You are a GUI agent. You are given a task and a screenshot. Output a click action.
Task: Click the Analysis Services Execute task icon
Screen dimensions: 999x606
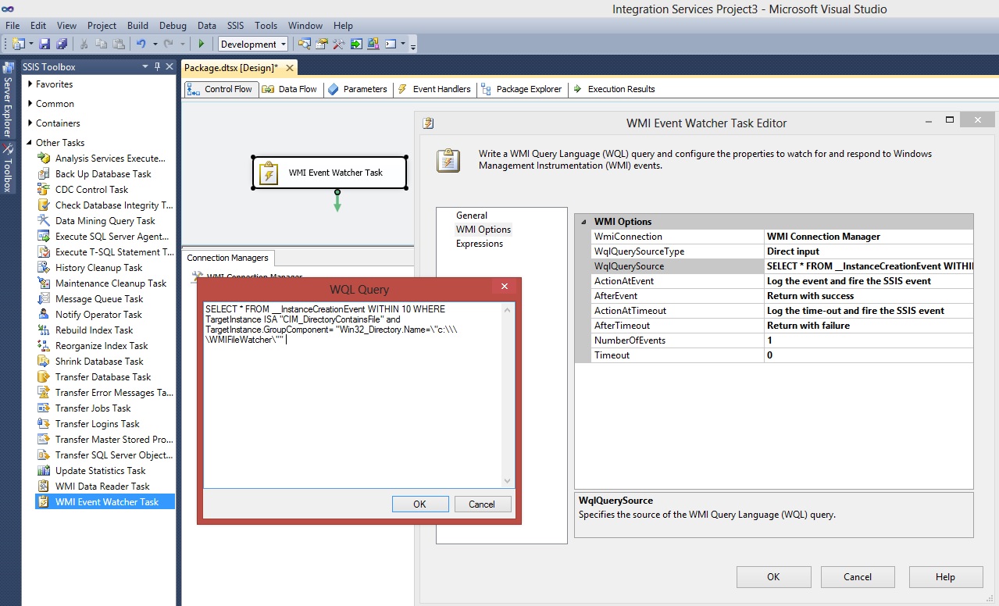click(44, 159)
